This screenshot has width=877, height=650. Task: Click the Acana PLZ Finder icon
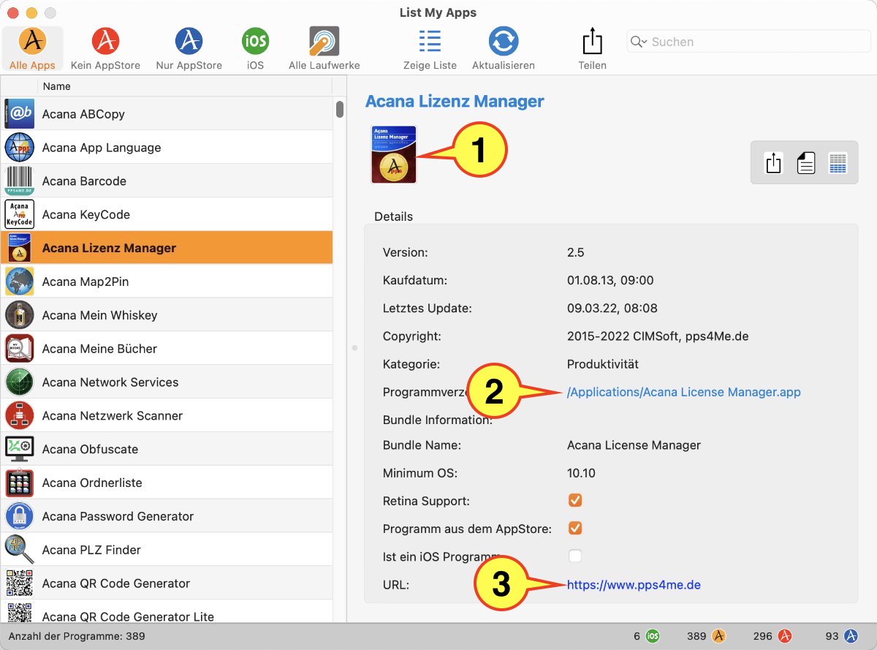[19, 550]
